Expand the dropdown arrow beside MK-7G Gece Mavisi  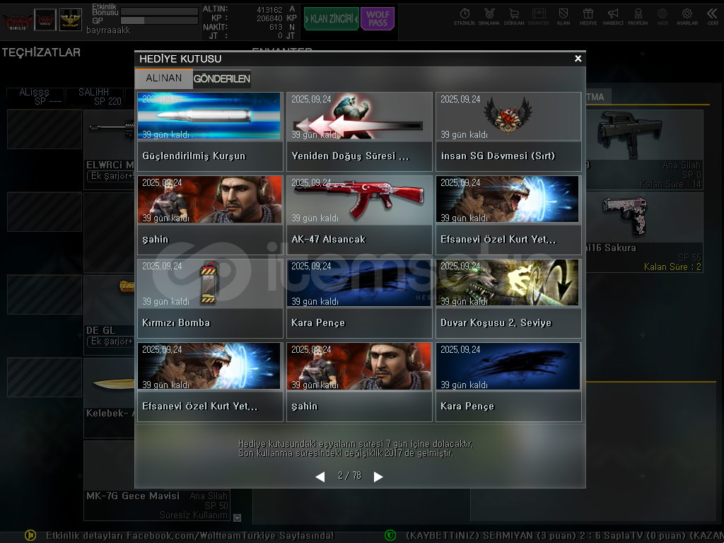click(238, 518)
